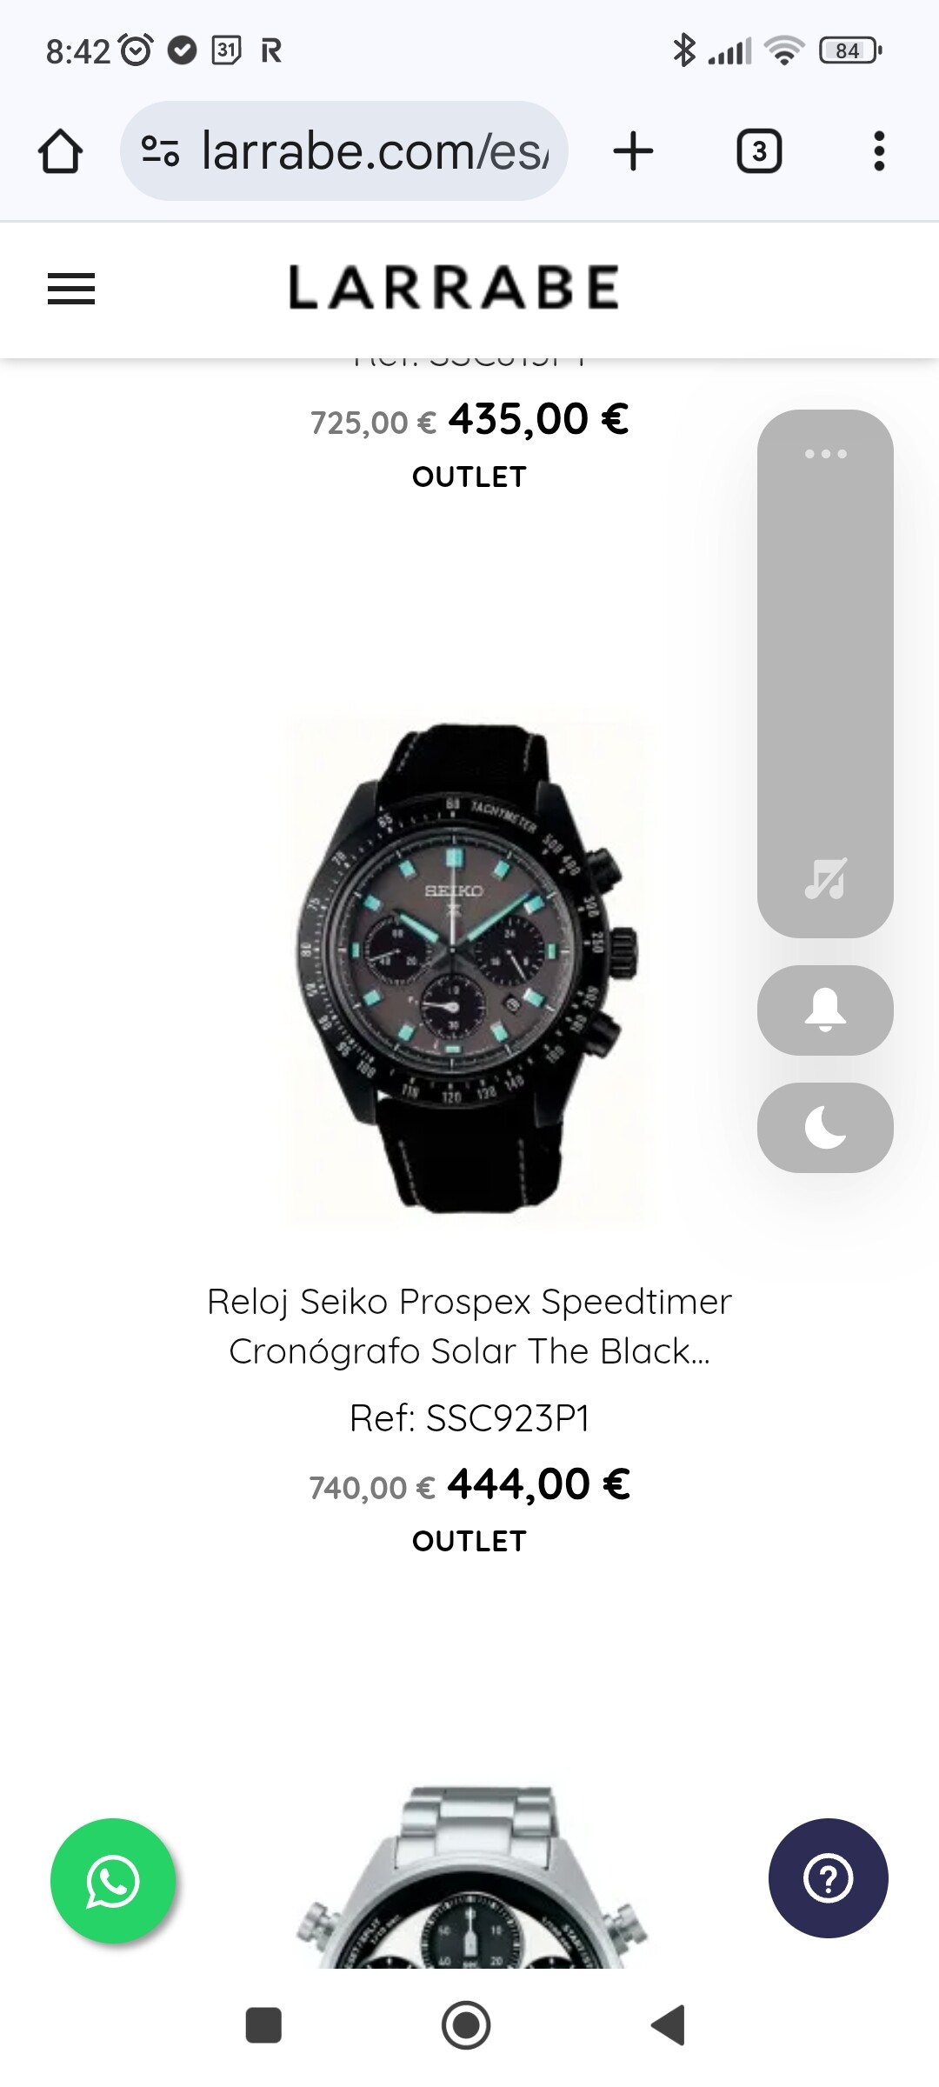Toggle the bell ringer mode button
The width and height of the screenshot is (939, 2087).
(x=825, y=1010)
